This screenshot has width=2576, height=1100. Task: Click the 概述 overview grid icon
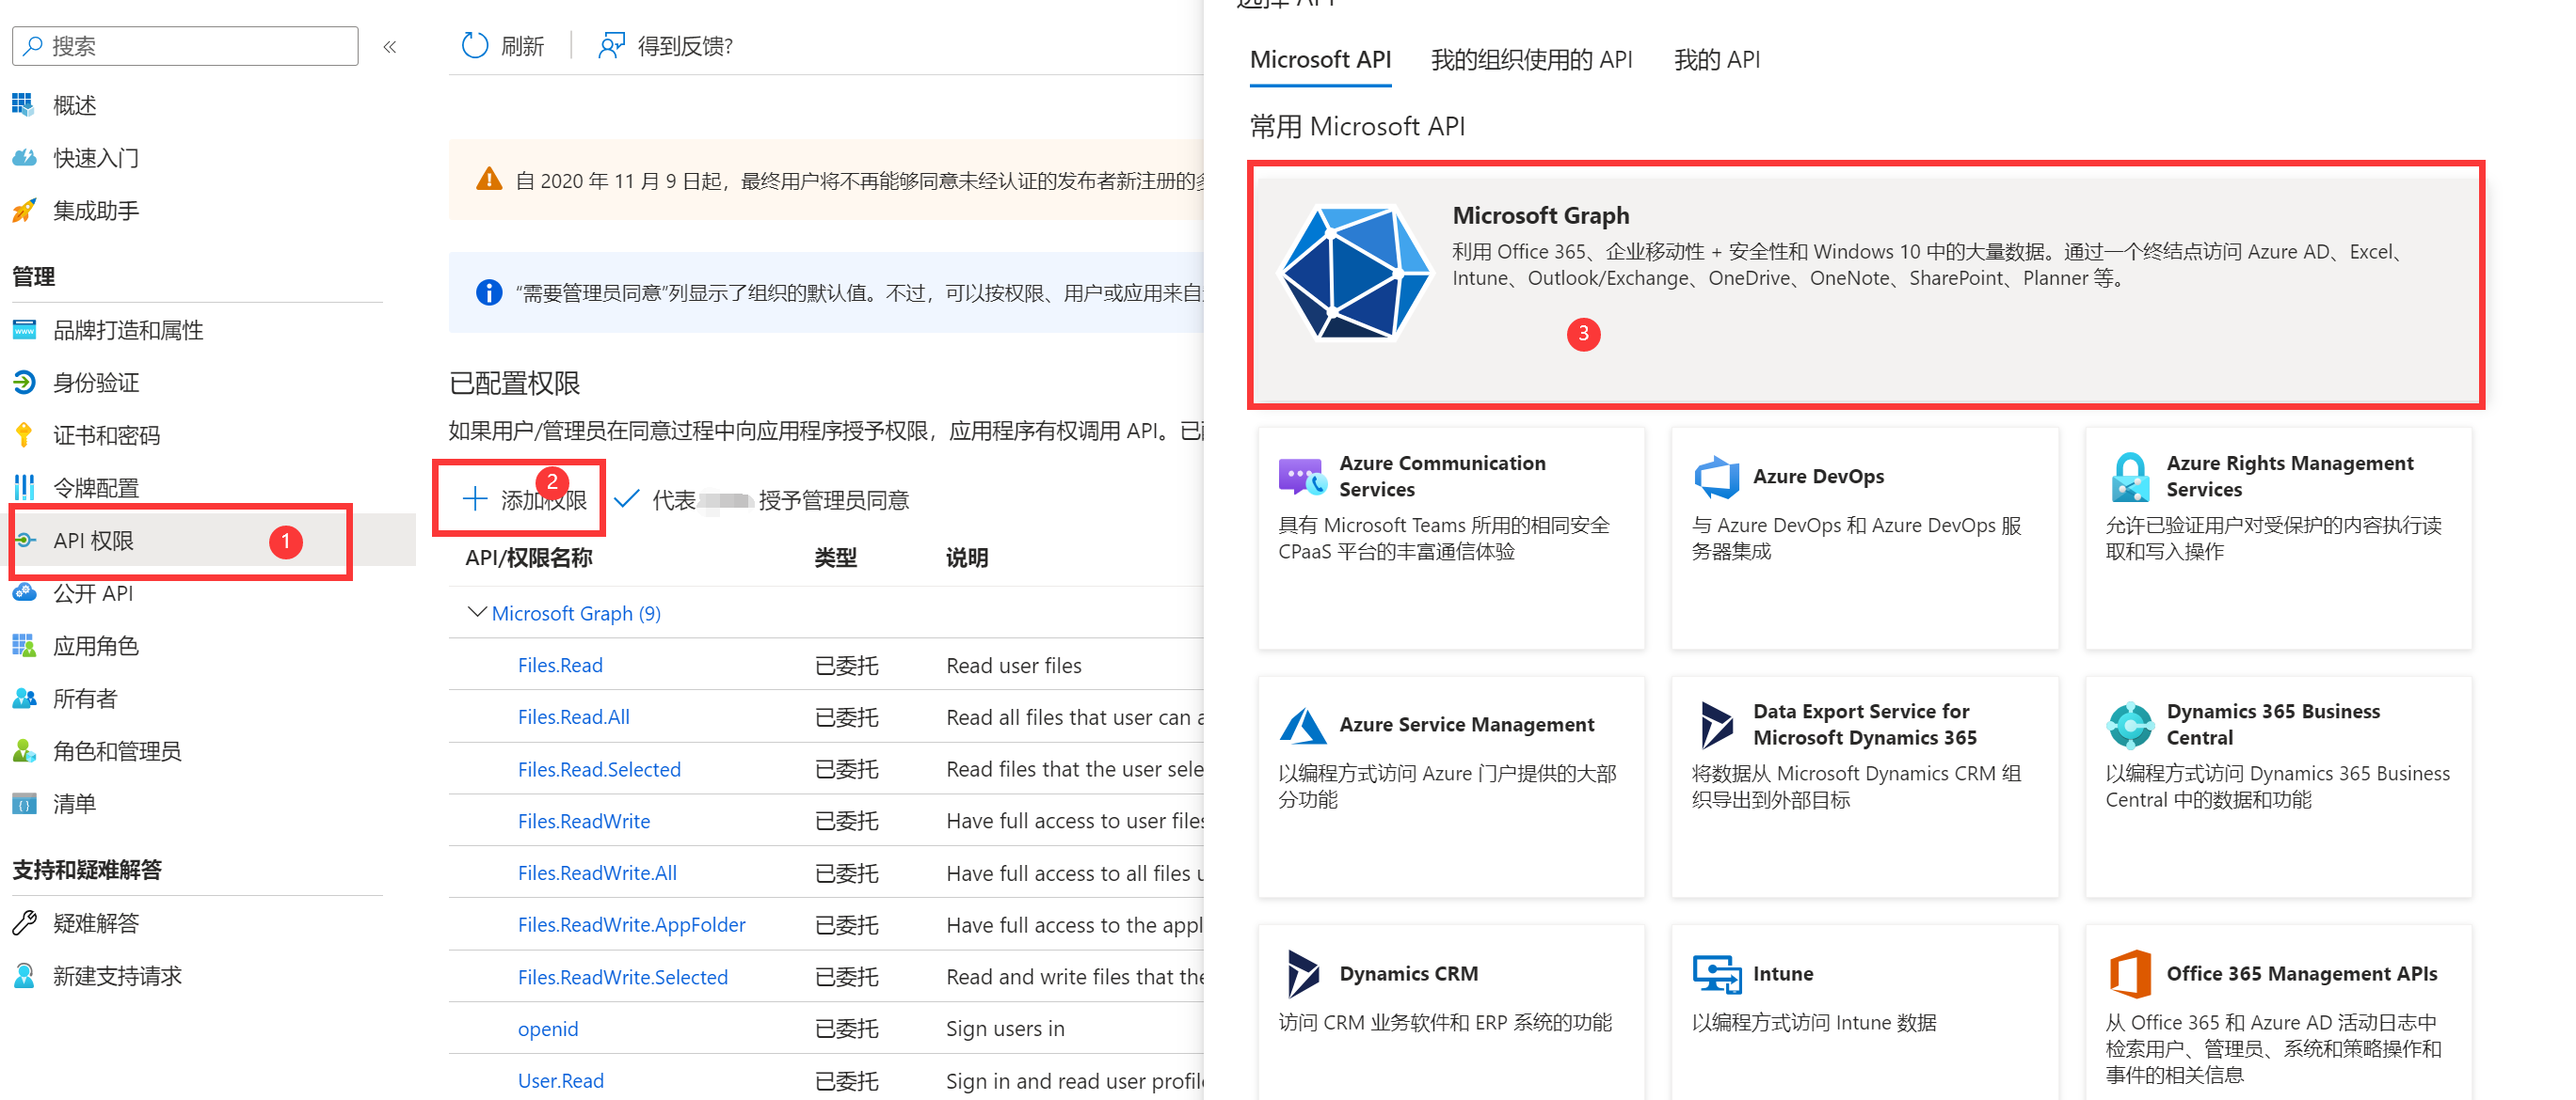23,104
